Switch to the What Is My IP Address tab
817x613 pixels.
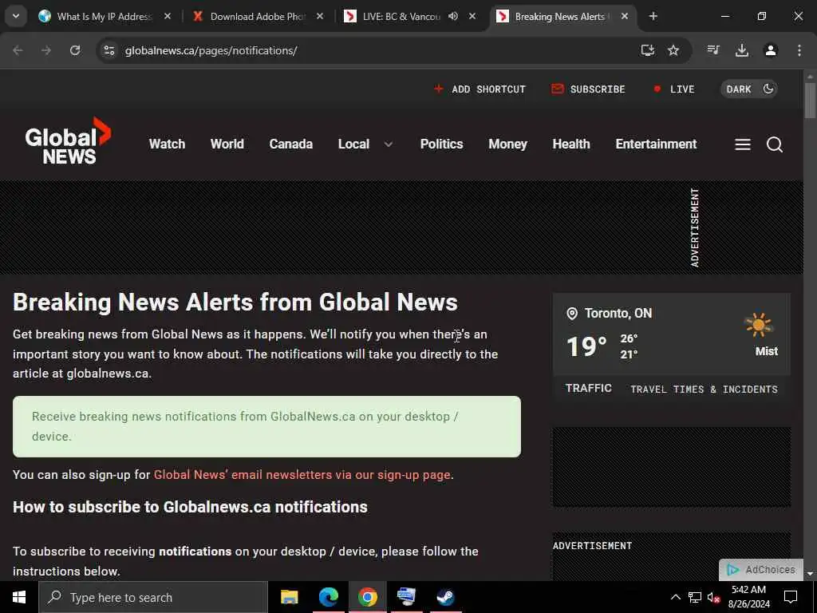[x=105, y=16]
